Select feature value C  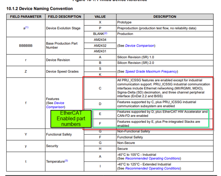pyautogui.click(x=100, y=88)
